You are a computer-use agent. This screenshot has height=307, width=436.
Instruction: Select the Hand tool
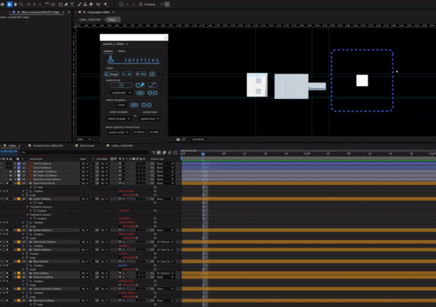tap(15, 4)
